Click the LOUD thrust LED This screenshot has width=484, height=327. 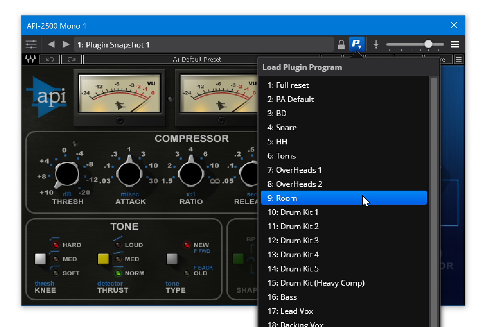click(x=118, y=245)
